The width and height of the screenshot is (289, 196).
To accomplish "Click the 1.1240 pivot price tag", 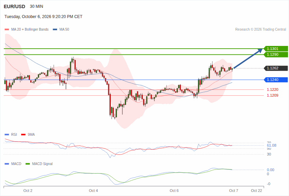I will (x=276, y=80).
